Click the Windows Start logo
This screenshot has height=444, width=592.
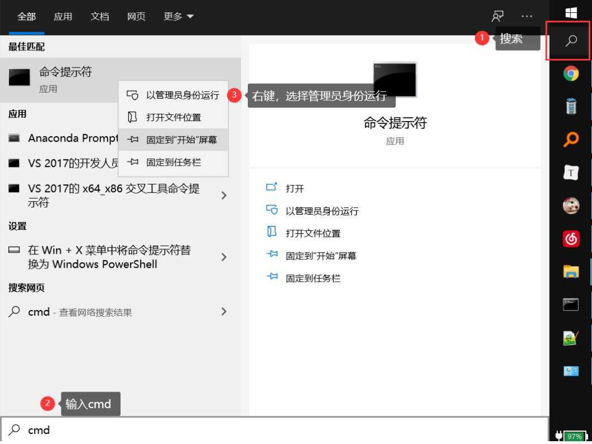[571, 13]
